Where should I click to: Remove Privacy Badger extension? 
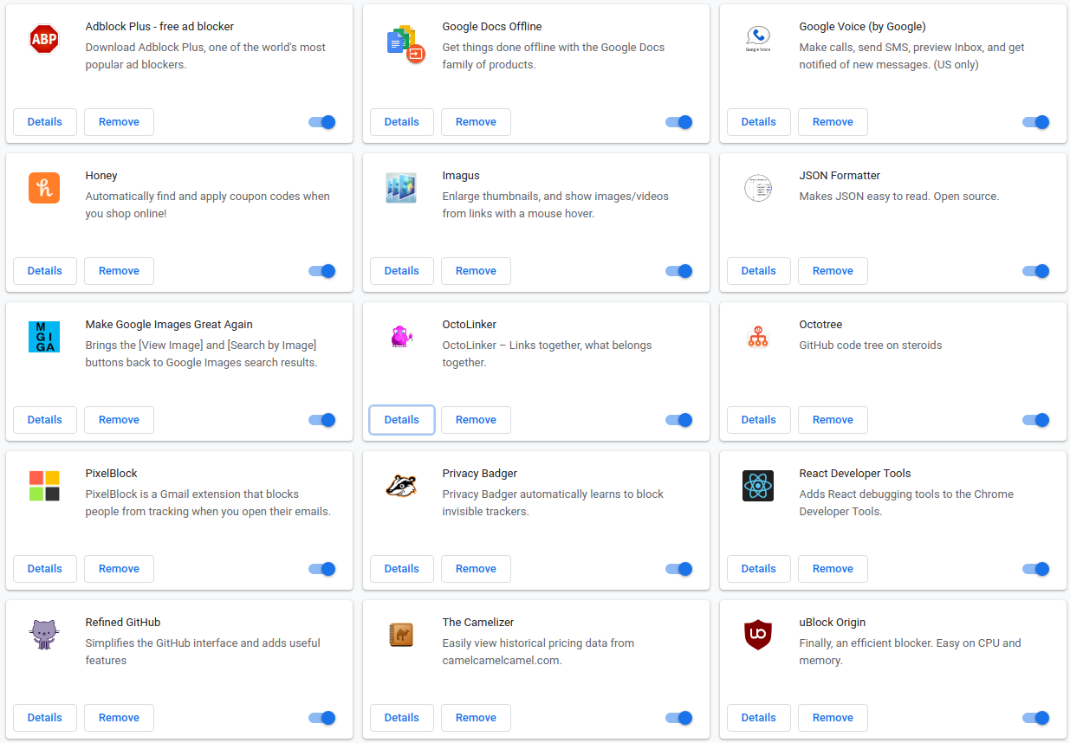pos(476,569)
